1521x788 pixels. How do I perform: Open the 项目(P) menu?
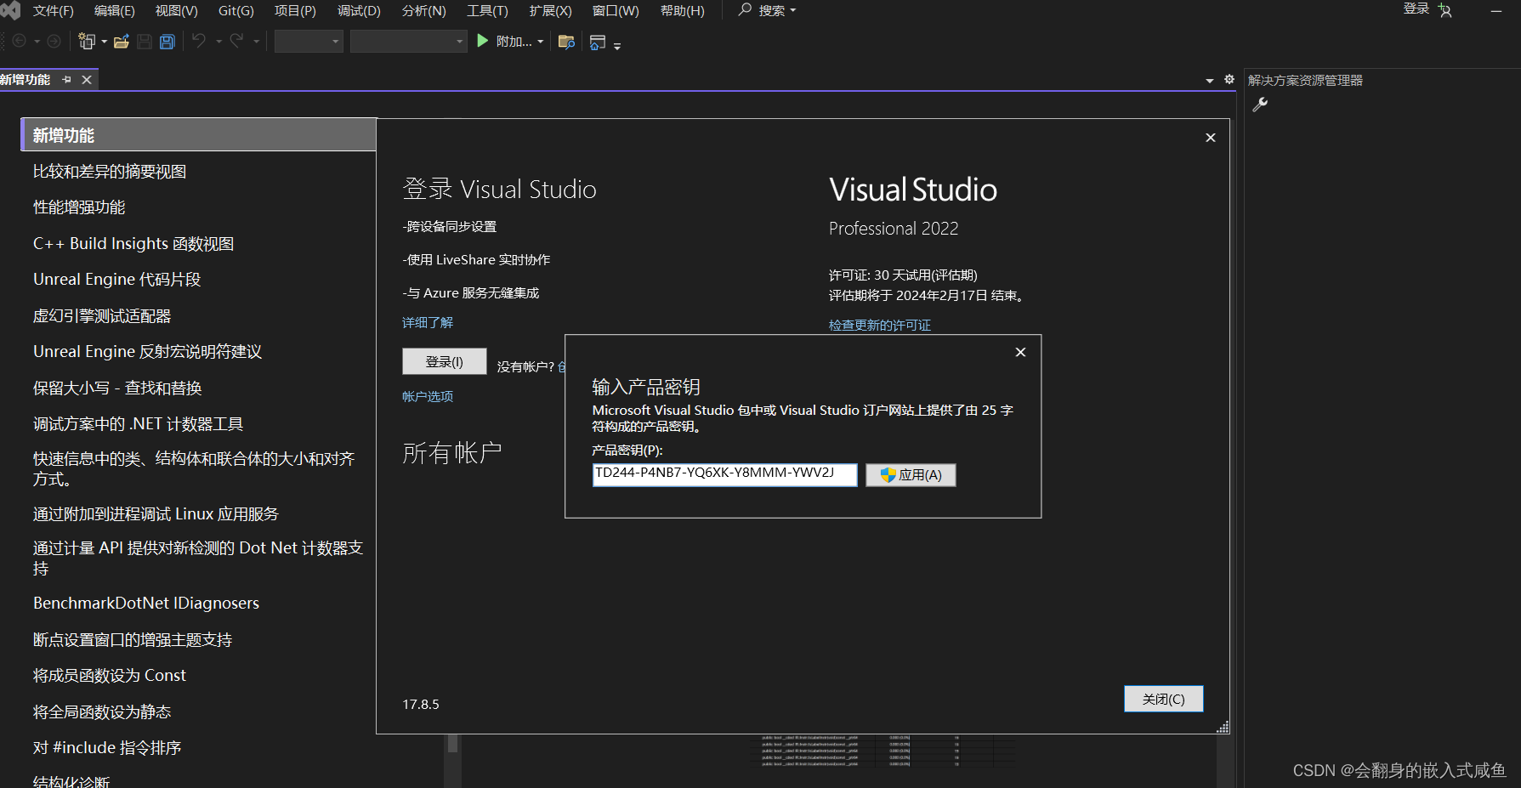pyautogui.click(x=295, y=10)
